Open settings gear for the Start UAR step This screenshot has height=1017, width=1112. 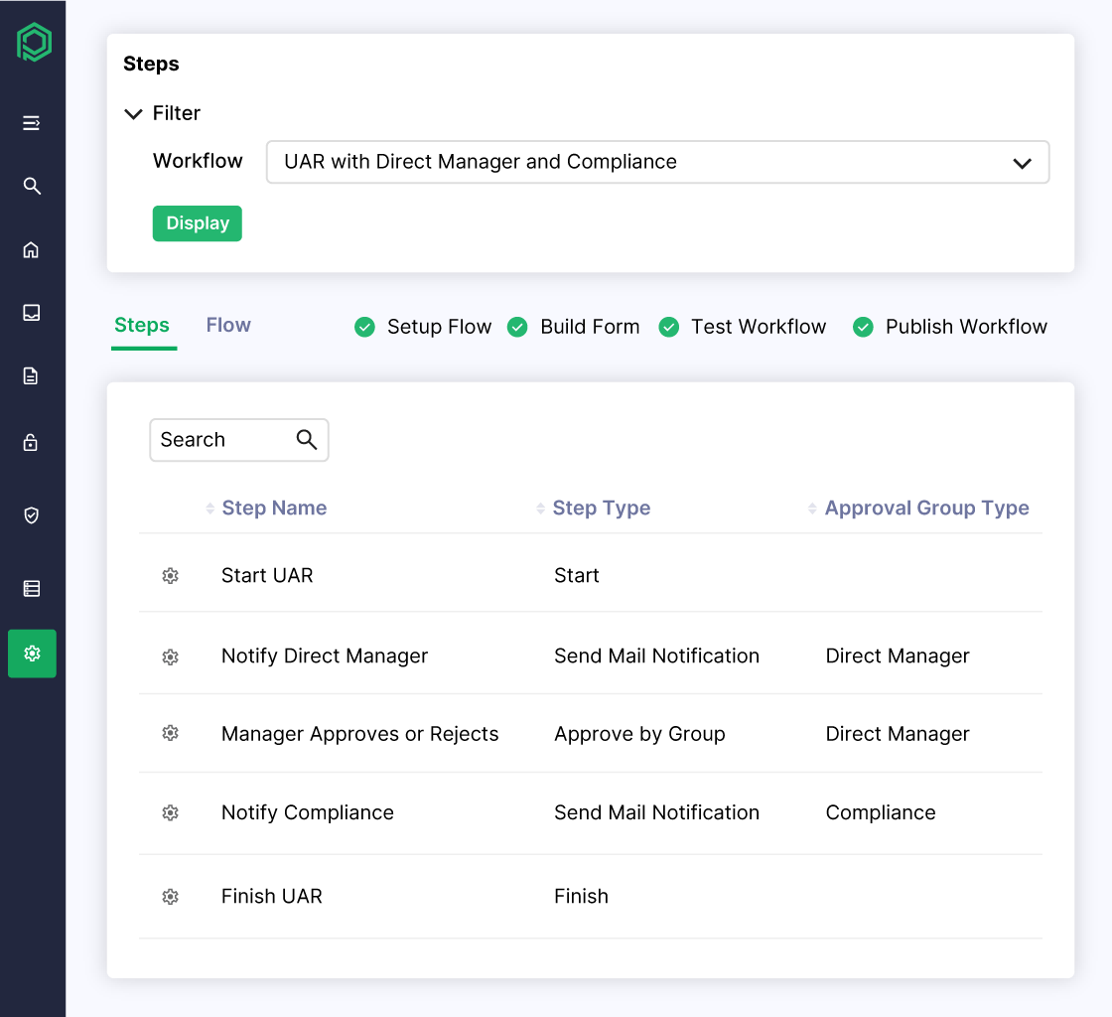click(x=170, y=575)
